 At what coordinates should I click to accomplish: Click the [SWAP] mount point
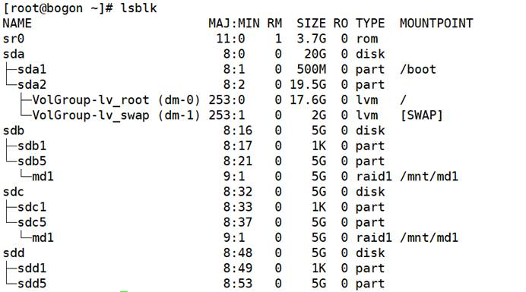[x=421, y=115]
